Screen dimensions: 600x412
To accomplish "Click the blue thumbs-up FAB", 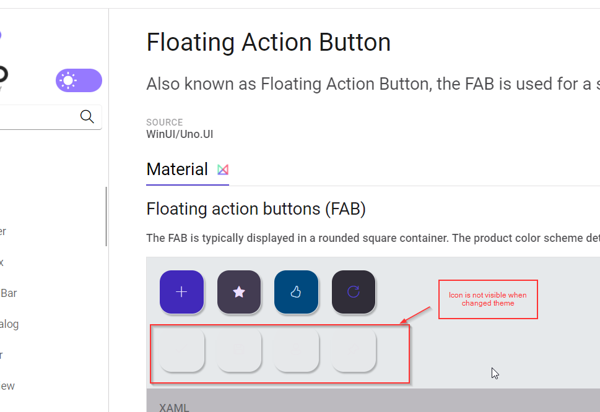I will point(296,291).
